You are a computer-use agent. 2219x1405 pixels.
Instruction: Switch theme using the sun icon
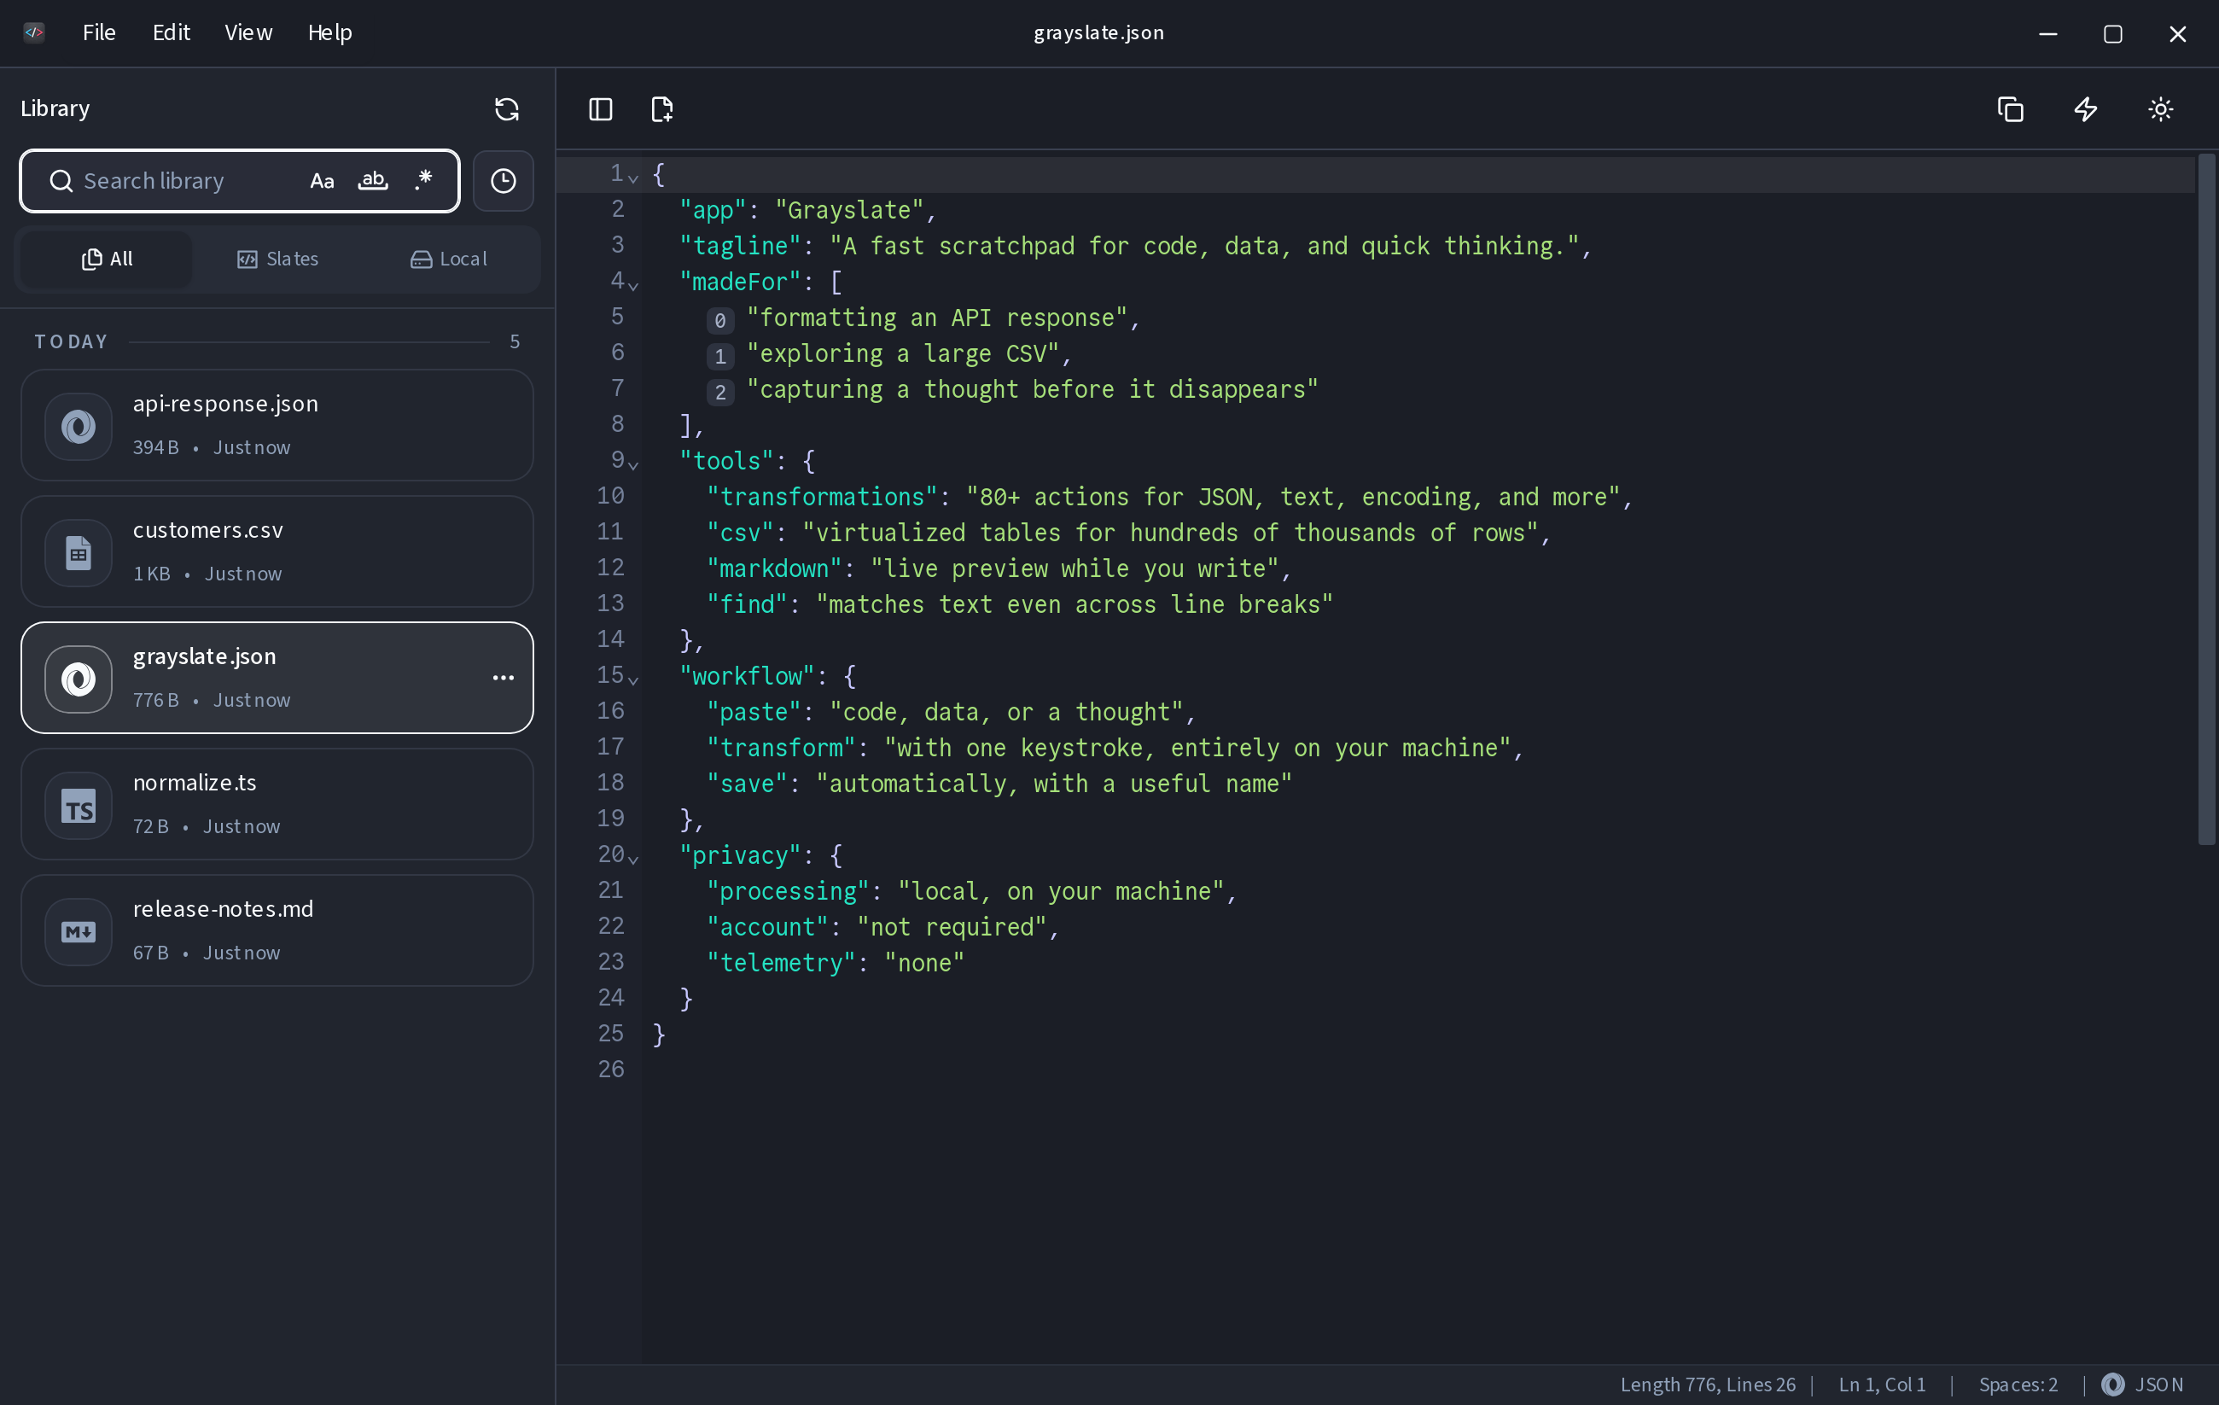(x=2160, y=110)
